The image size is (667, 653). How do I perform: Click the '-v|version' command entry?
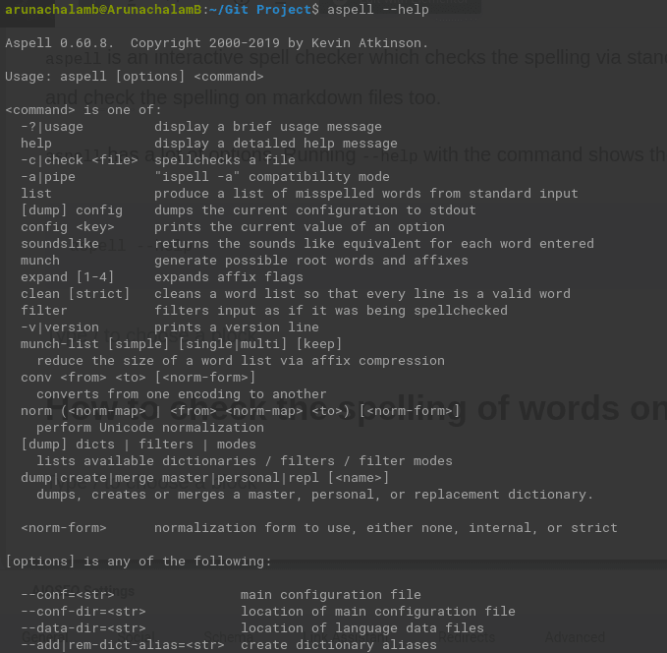[60, 327]
